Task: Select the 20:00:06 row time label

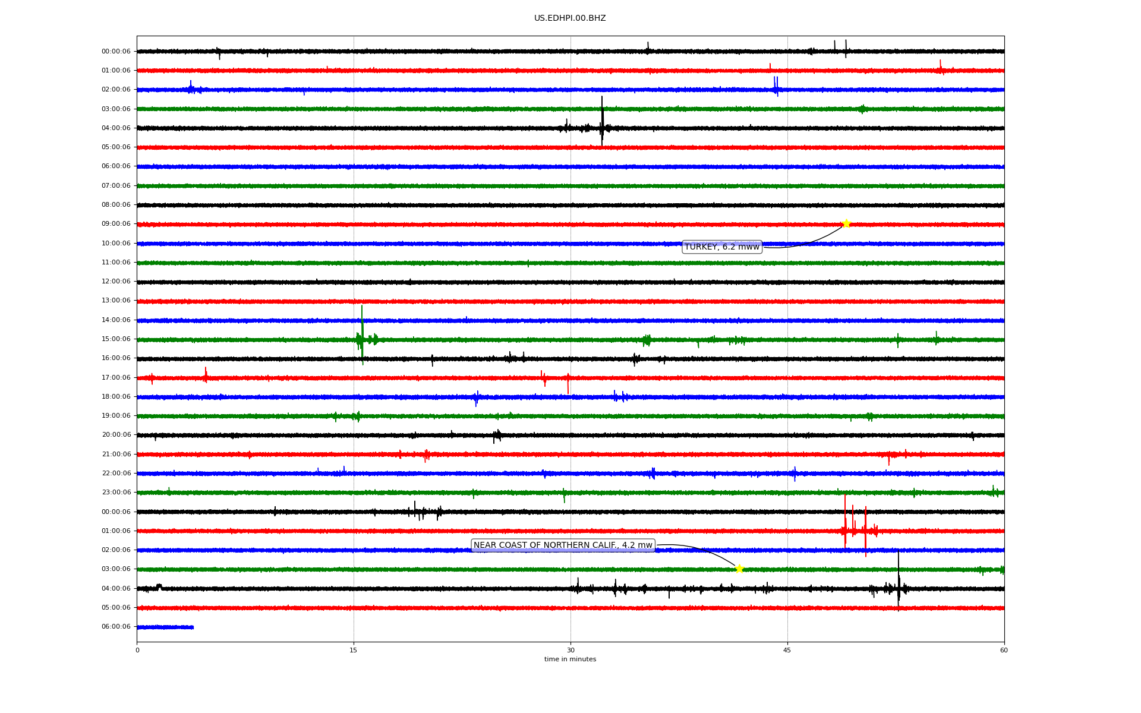Action: point(116,434)
